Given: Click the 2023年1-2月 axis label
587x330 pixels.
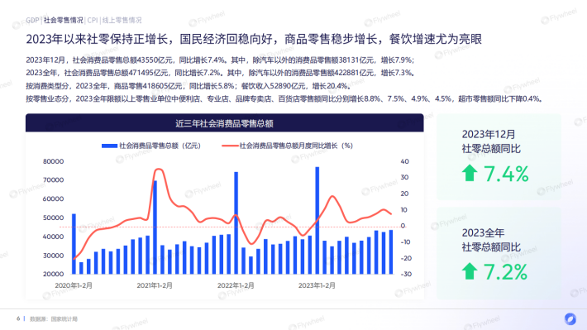Looking at the screenshot, I should click(x=317, y=285).
